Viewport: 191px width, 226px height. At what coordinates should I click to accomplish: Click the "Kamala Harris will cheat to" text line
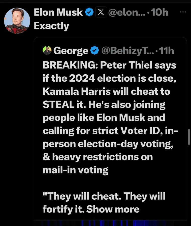(x=106, y=92)
